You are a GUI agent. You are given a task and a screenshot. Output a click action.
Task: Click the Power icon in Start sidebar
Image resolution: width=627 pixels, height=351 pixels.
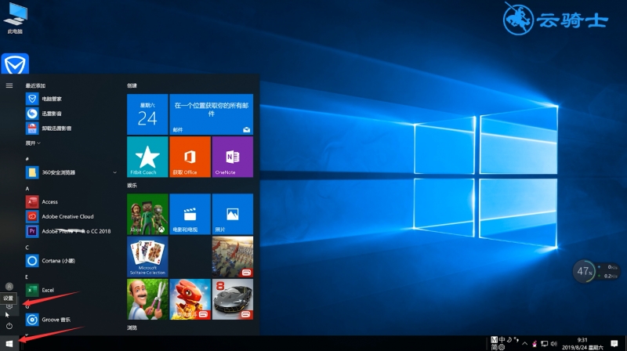click(9, 326)
